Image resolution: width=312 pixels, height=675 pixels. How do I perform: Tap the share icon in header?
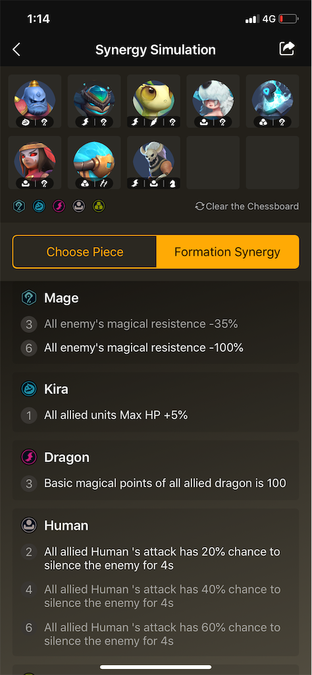(x=287, y=49)
